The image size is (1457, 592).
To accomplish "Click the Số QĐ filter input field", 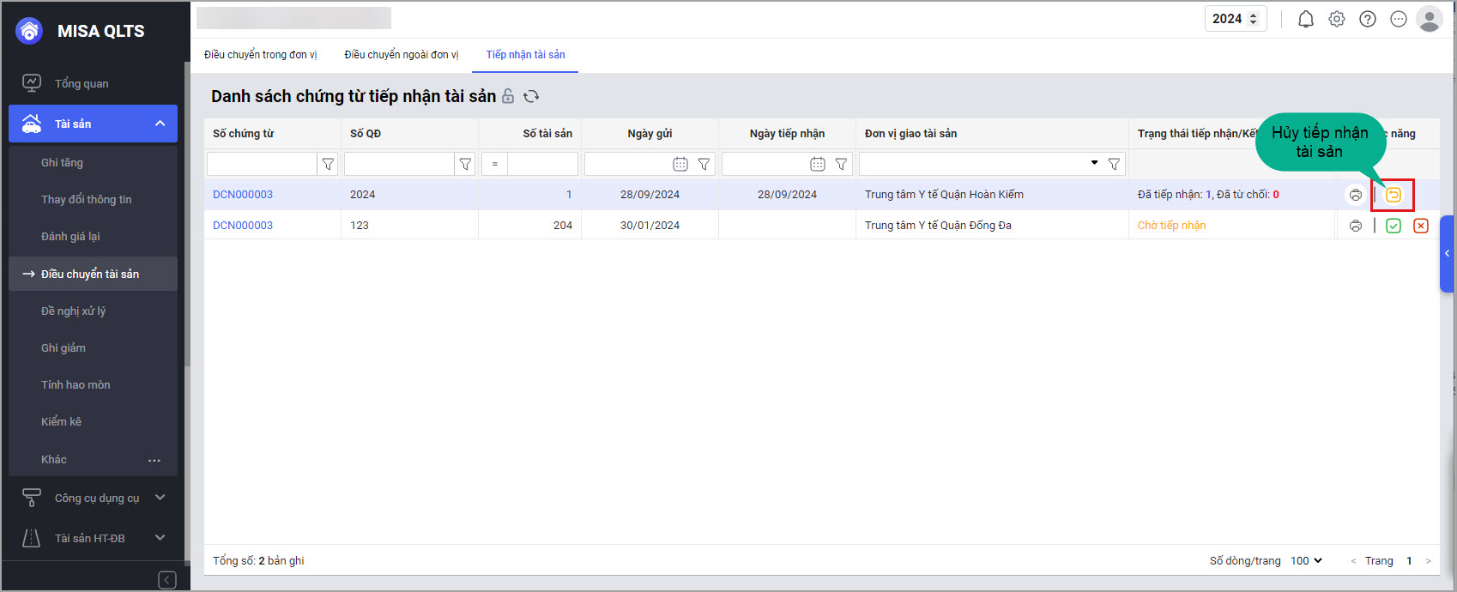I will 399,164.
